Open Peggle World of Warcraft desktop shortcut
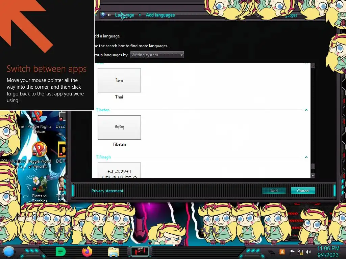Screen dimensions: 346x259 click(x=39, y=155)
